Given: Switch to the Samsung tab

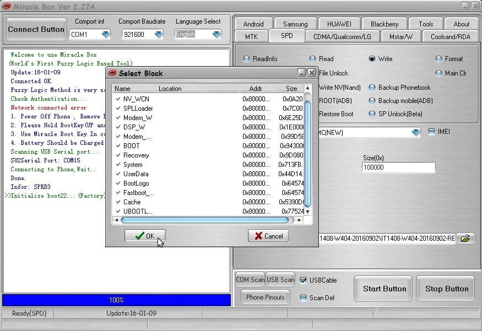Looking at the screenshot, I should (295, 24).
